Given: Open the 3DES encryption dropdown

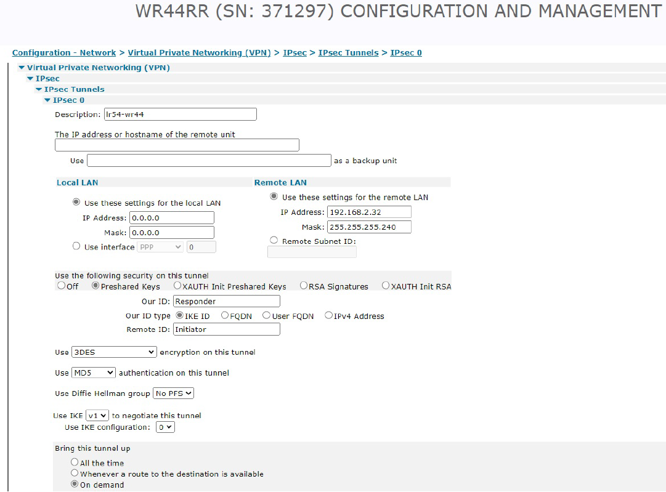Looking at the screenshot, I should click(x=114, y=352).
